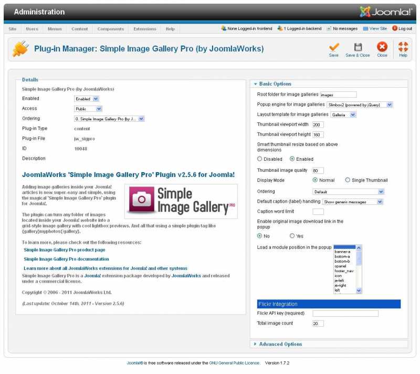Open the Details Ordering dropdown

pyautogui.click(x=109, y=119)
